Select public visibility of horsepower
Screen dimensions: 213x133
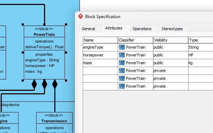click(x=171, y=55)
